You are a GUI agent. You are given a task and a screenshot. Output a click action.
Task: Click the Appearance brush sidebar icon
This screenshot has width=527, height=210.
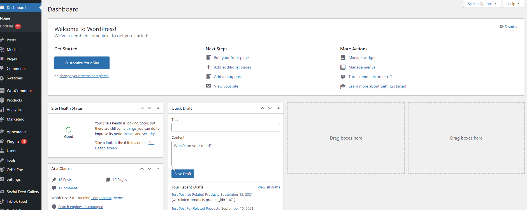(2, 132)
